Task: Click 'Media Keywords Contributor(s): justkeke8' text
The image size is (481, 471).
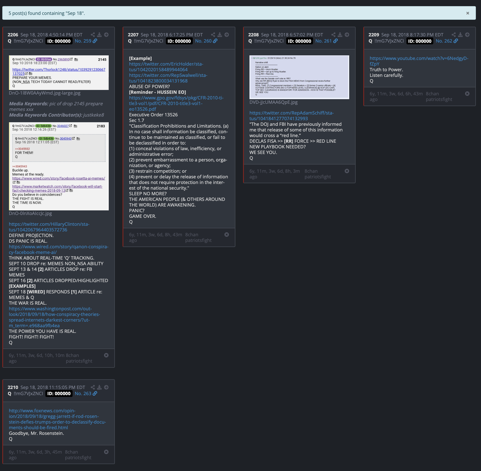Action: click(56, 115)
